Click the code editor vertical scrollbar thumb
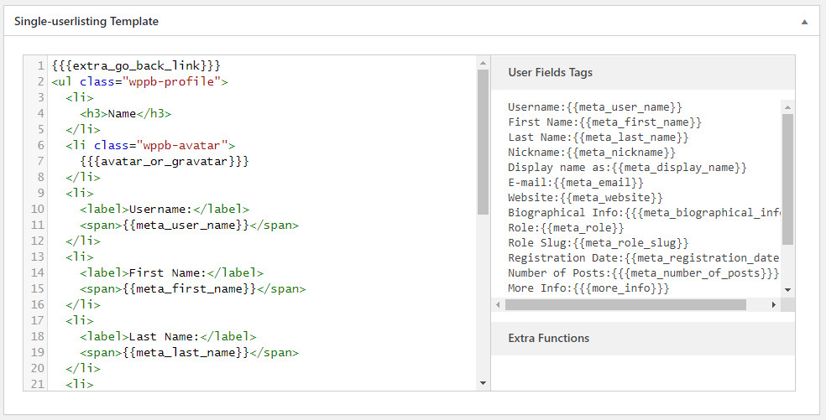The width and height of the screenshot is (826, 420). point(483,143)
